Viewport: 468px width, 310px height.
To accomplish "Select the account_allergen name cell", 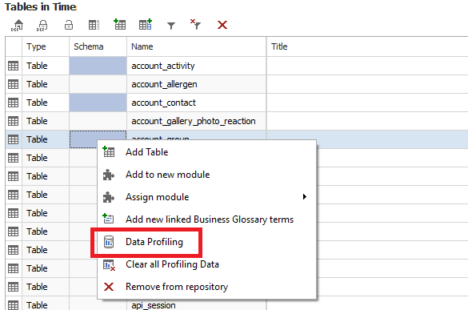I will (196, 84).
